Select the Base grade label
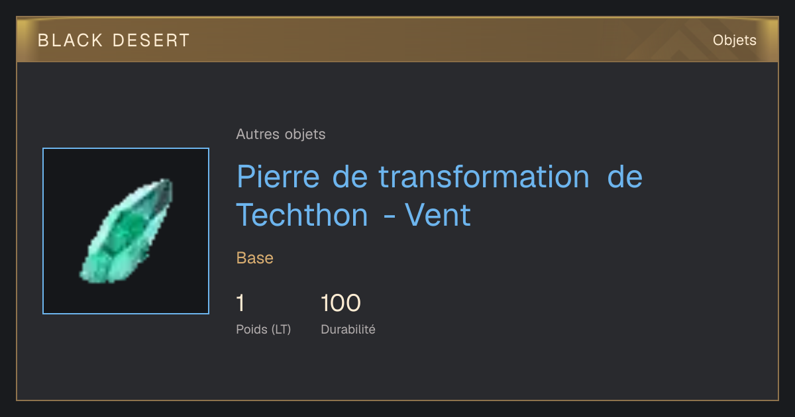795x417 pixels. tap(255, 258)
